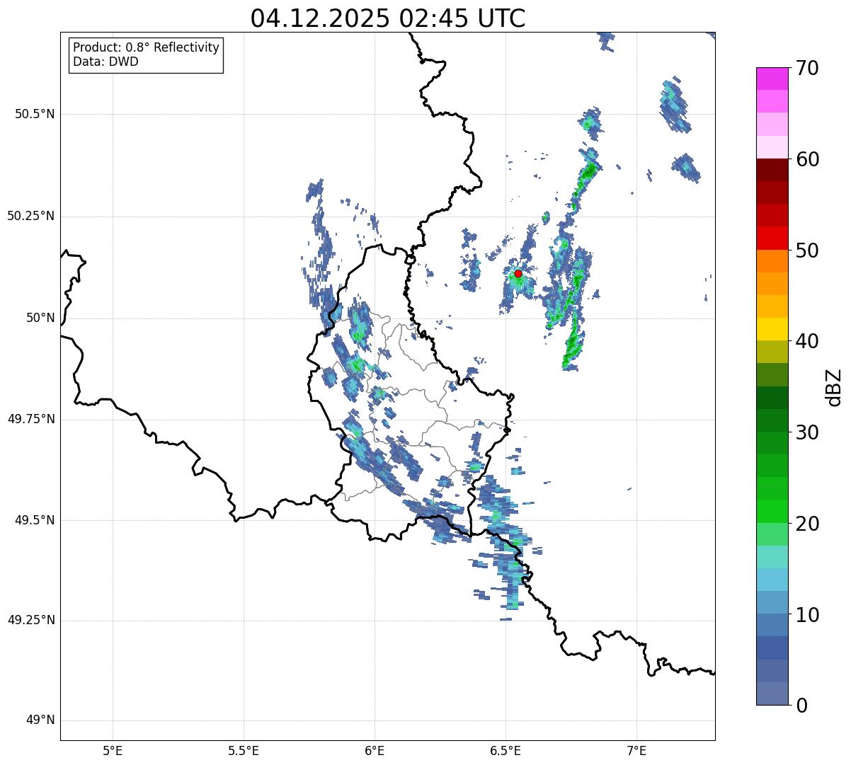Click the 49.25°N latitude label

click(30, 621)
